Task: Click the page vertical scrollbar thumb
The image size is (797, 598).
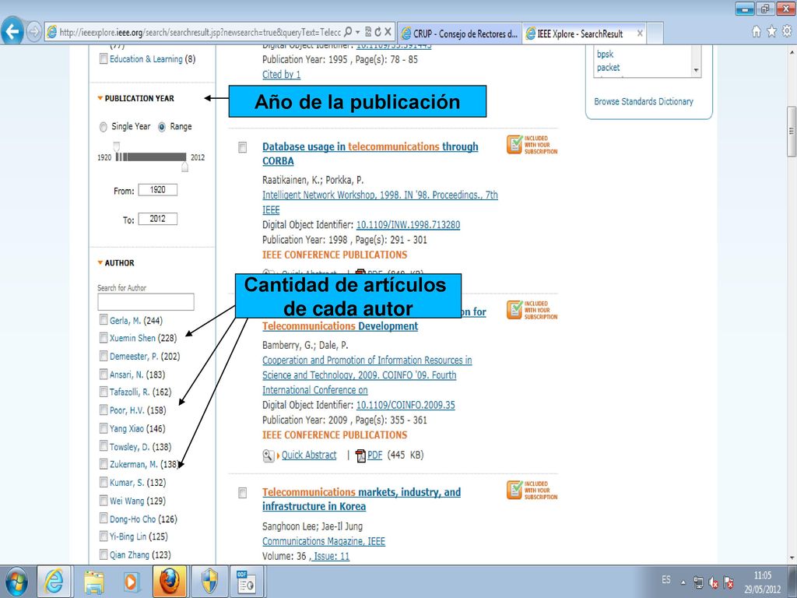Action: [x=791, y=131]
